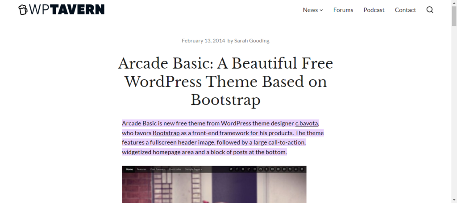The height and width of the screenshot is (203, 457).
Task: Open the News menu item
Action: coord(310,10)
